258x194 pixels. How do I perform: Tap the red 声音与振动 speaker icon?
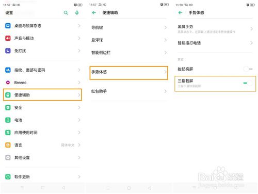[x=8, y=38]
